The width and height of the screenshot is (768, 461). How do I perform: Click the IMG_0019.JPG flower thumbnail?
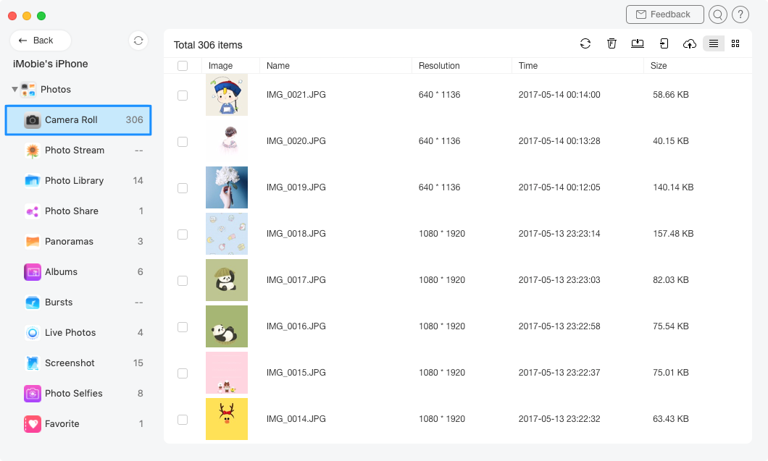[227, 187]
